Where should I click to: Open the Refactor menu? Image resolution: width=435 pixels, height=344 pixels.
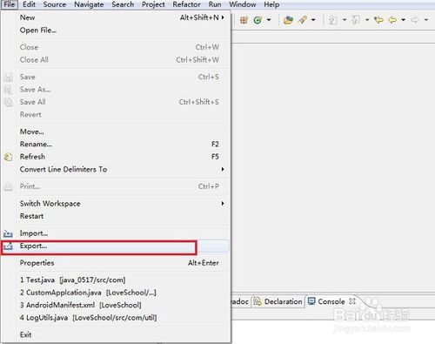(186, 4)
